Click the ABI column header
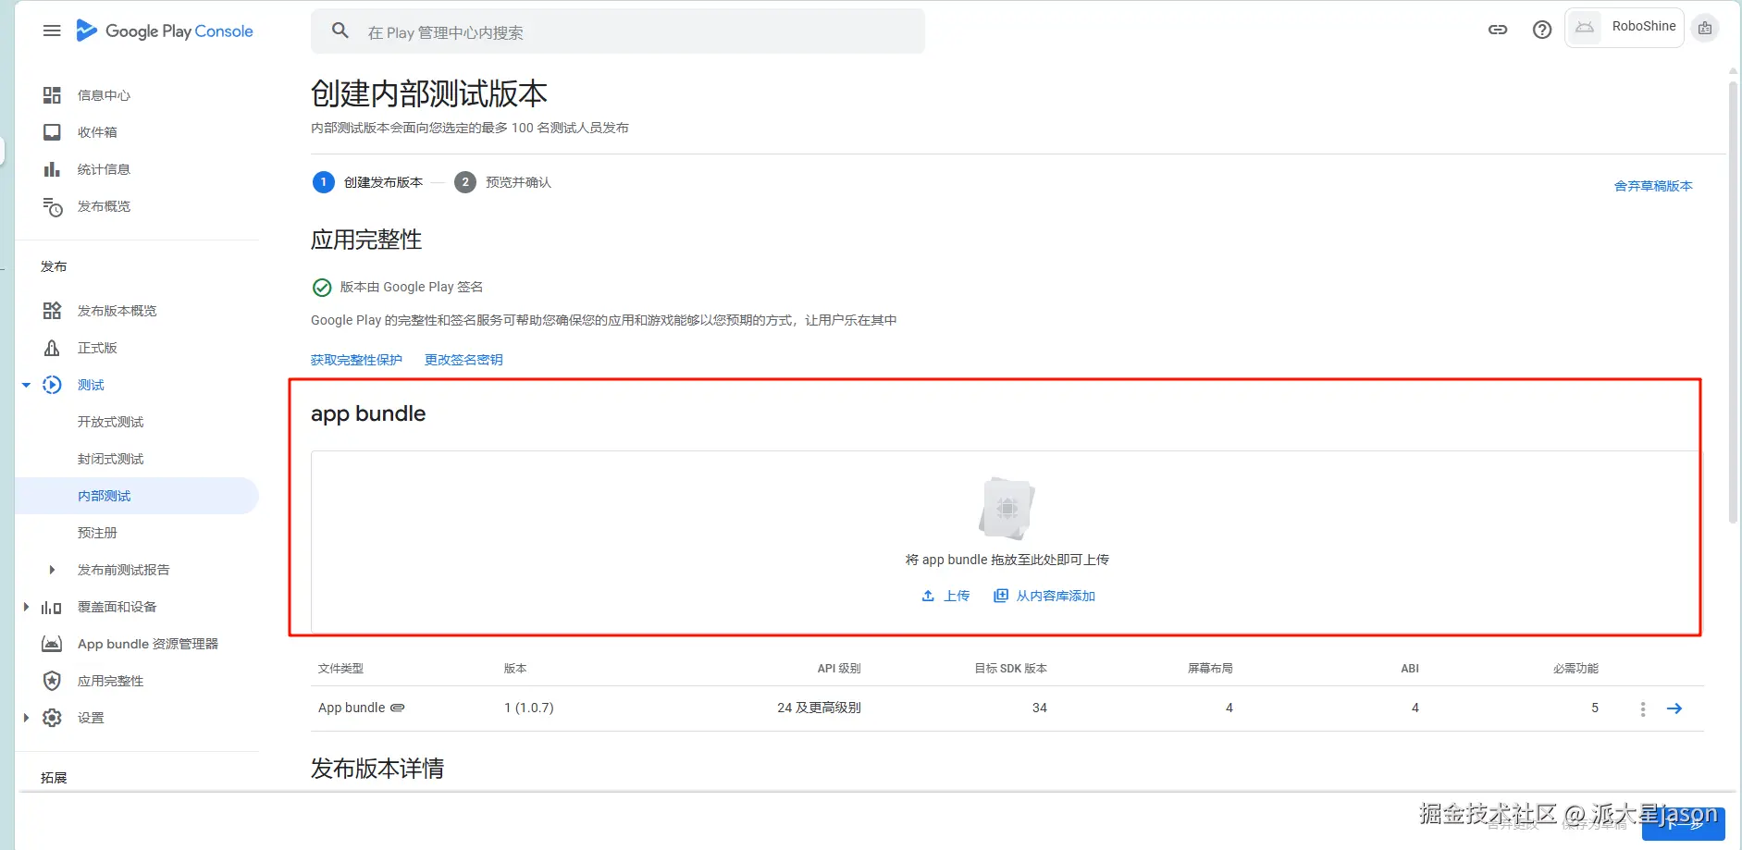The width and height of the screenshot is (1742, 850). pos(1410,668)
